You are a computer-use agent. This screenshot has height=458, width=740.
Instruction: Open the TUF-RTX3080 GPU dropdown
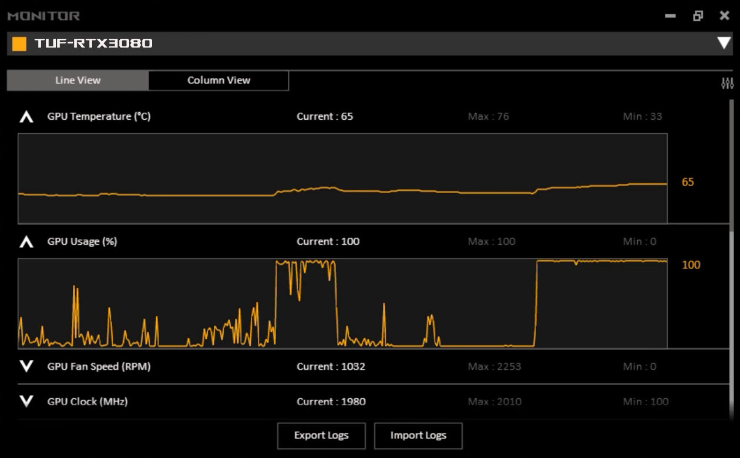tap(724, 43)
